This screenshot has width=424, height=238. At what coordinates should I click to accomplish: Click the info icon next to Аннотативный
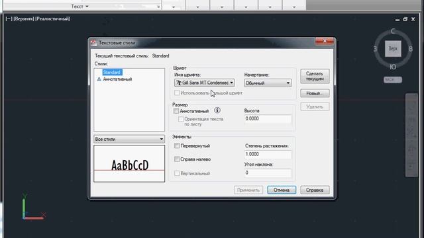tap(217, 110)
